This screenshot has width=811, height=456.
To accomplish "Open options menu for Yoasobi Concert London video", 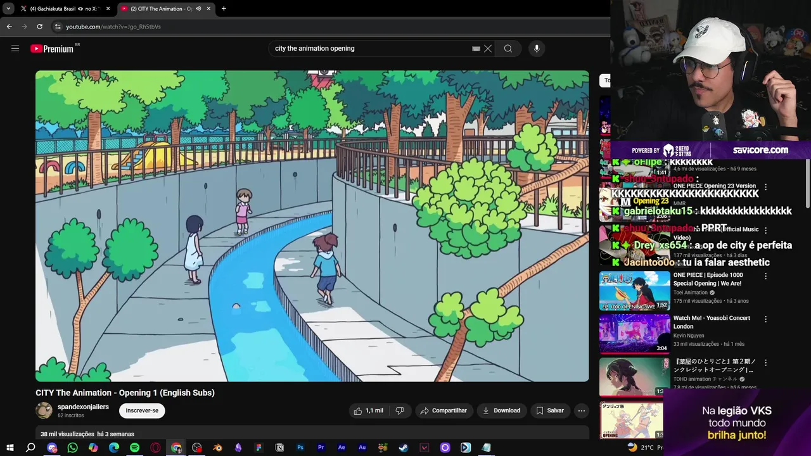I will [x=765, y=320].
